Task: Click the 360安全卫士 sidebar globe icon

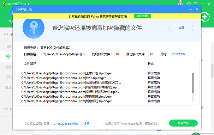Action: coord(8,67)
